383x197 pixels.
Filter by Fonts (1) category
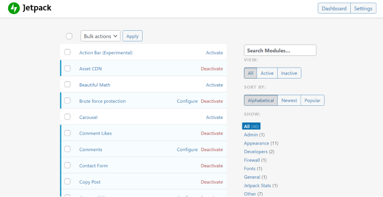pos(253,169)
